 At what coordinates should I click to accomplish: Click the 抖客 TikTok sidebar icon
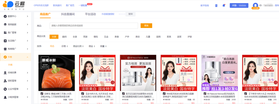click(x=5, y=57)
